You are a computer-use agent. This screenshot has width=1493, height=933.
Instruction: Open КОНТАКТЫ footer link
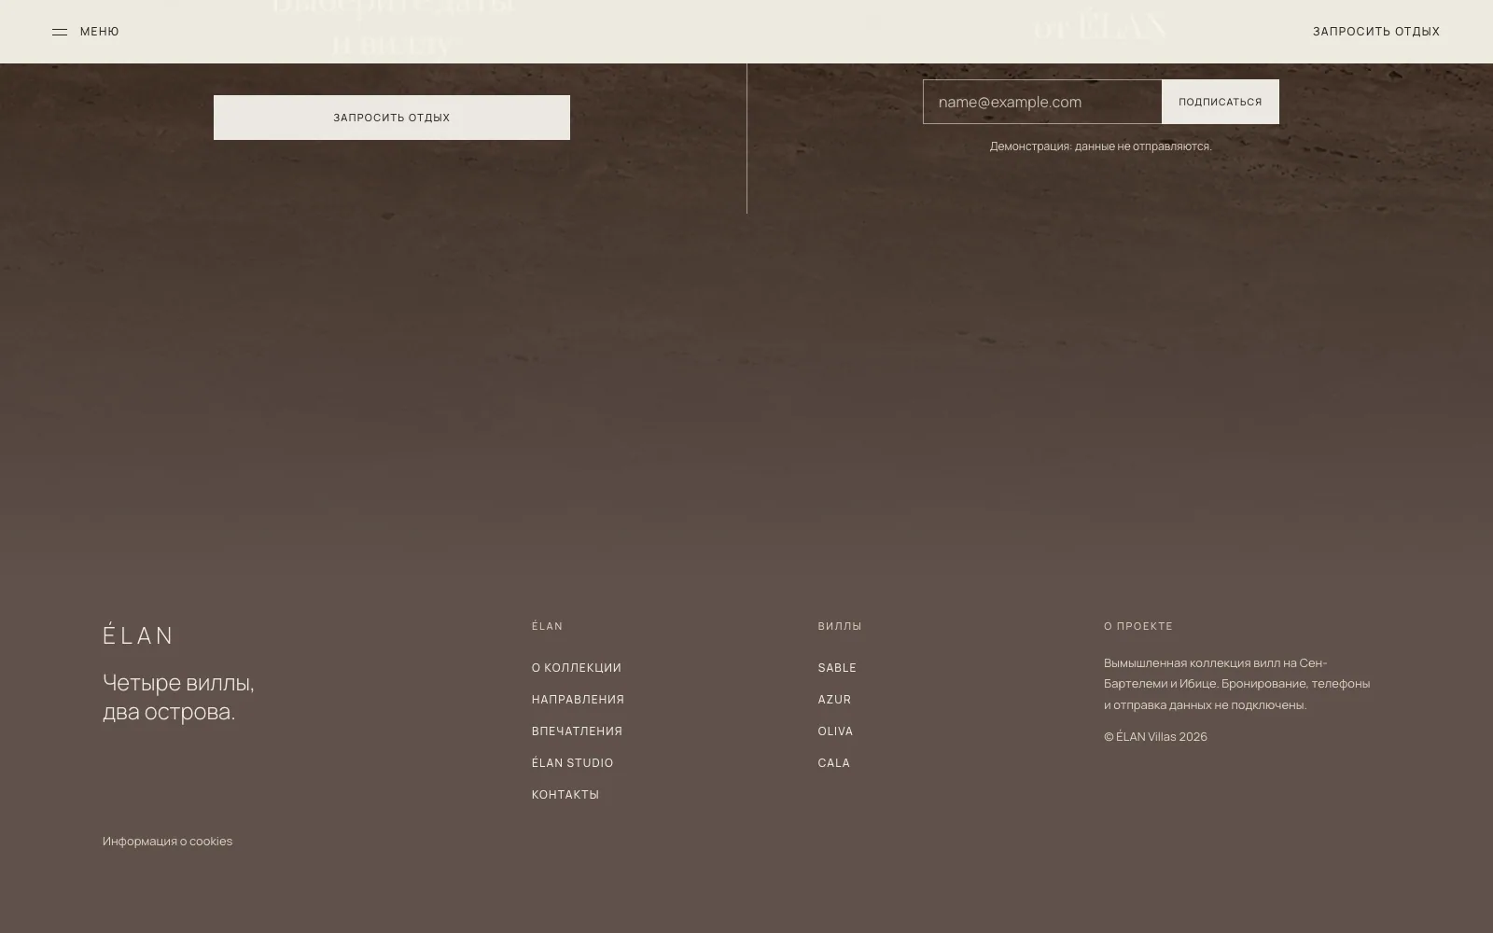565,795
